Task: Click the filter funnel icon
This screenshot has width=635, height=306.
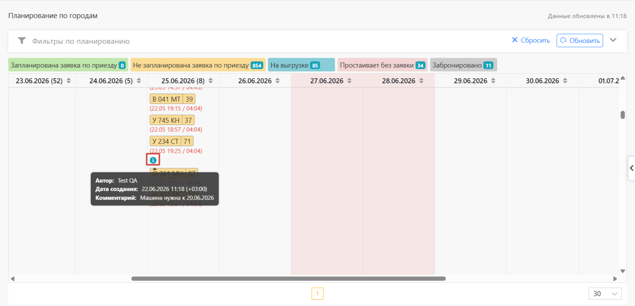Action: [22, 41]
